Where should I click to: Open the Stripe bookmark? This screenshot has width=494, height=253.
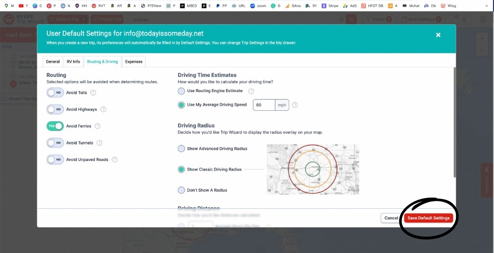point(330,6)
